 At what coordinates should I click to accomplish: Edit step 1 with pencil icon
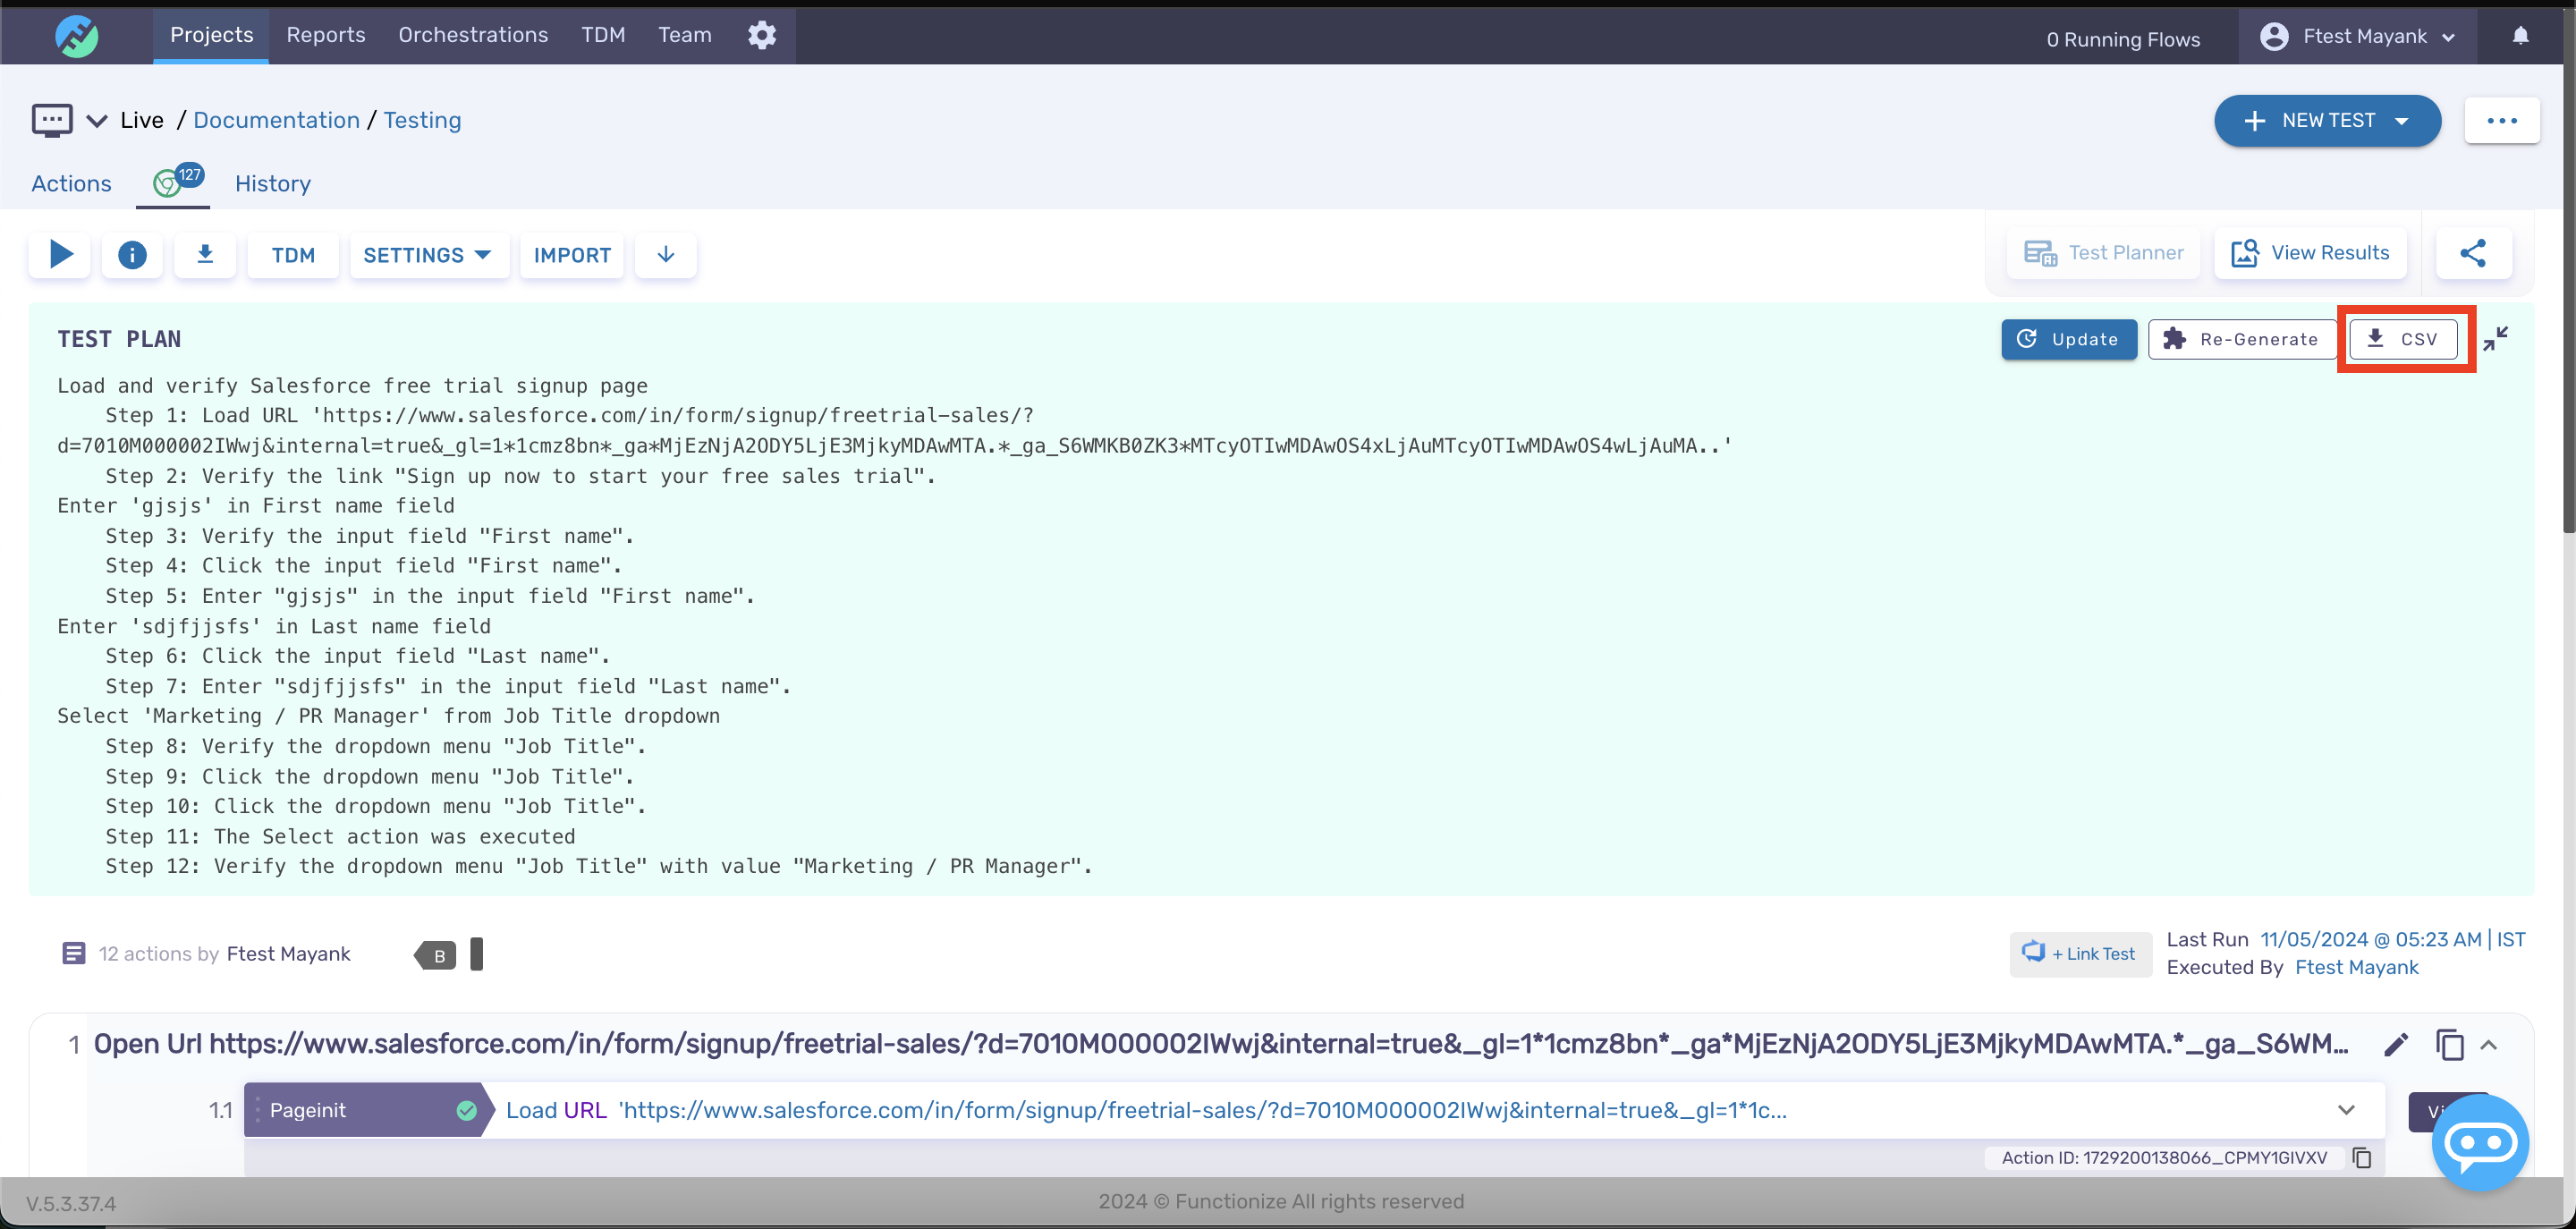[x=2396, y=1044]
